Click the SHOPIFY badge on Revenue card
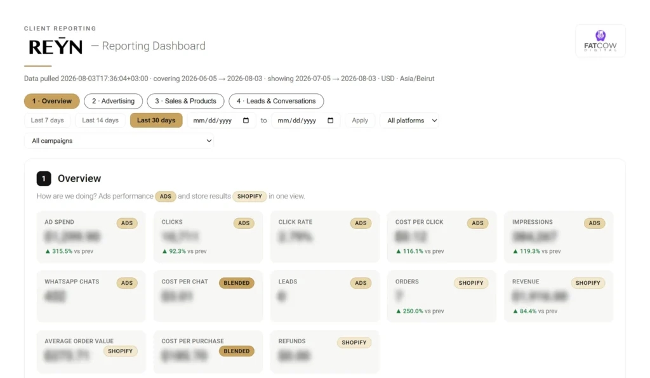Screen dimensions: 650x378 [x=588, y=283]
